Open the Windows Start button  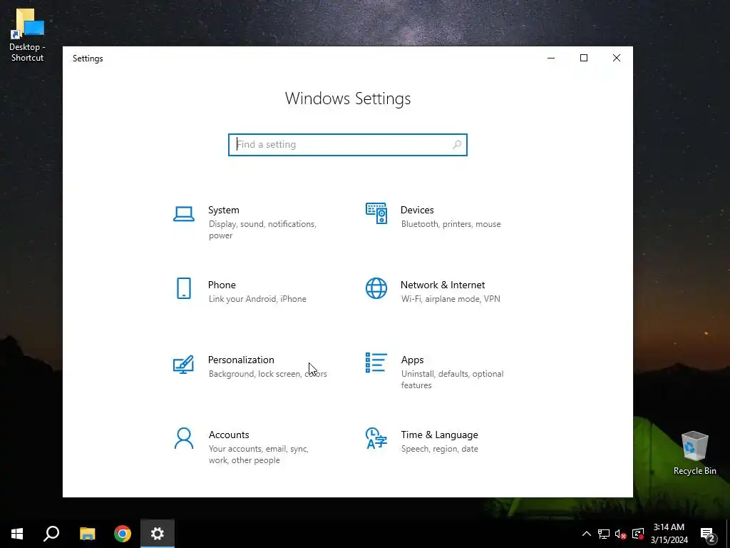17,534
